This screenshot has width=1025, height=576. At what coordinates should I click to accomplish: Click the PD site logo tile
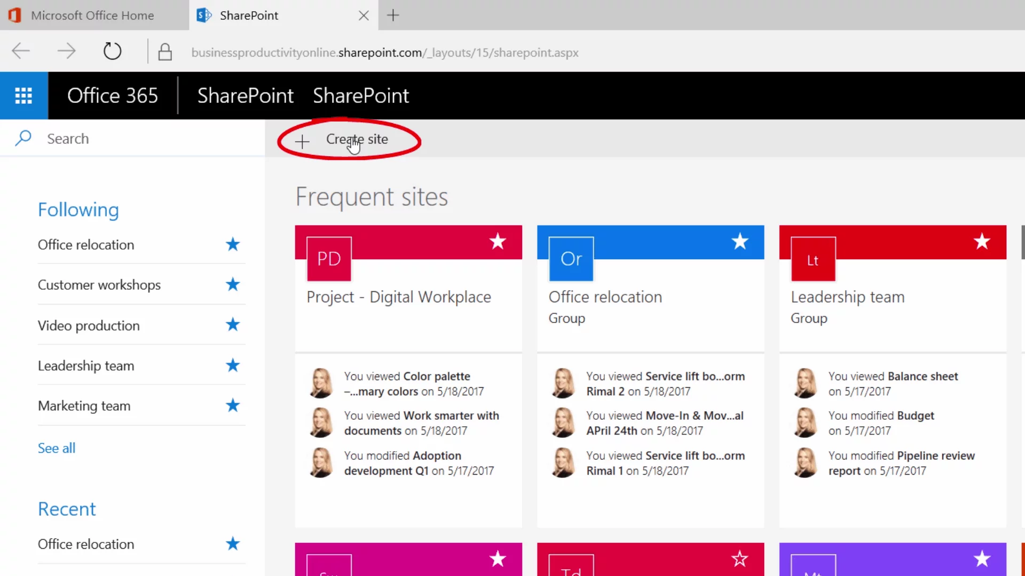pyautogui.click(x=329, y=259)
